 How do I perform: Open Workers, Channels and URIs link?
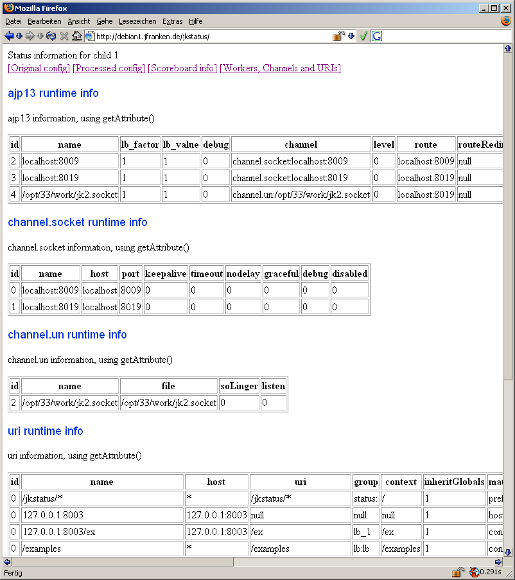click(x=280, y=68)
